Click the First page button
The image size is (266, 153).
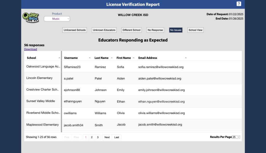coord(67,137)
